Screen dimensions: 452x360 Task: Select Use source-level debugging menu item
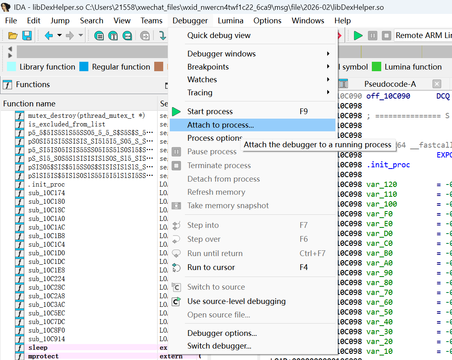pyautogui.click(x=252, y=301)
